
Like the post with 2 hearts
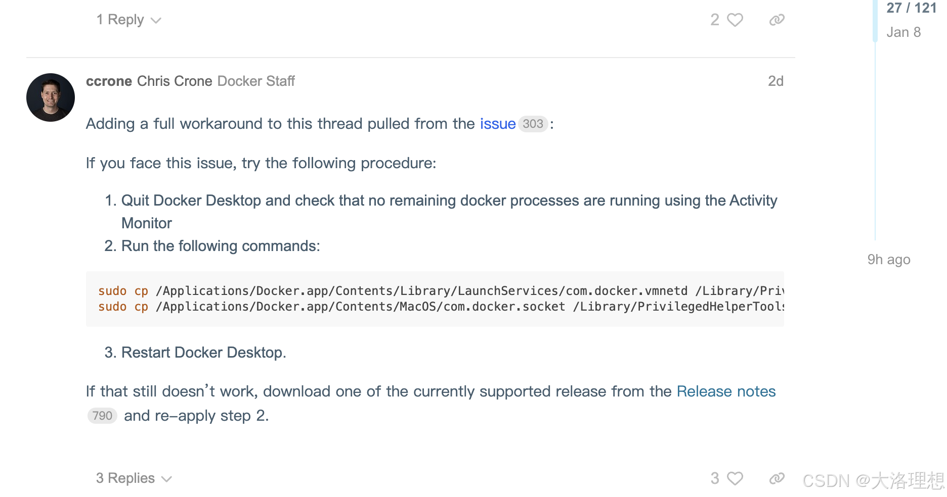click(x=735, y=20)
